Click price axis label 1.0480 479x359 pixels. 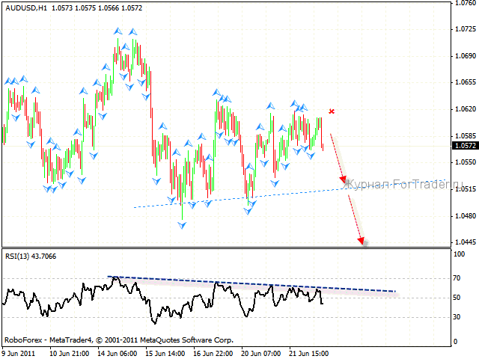pyautogui.click(x=466, y=216)
